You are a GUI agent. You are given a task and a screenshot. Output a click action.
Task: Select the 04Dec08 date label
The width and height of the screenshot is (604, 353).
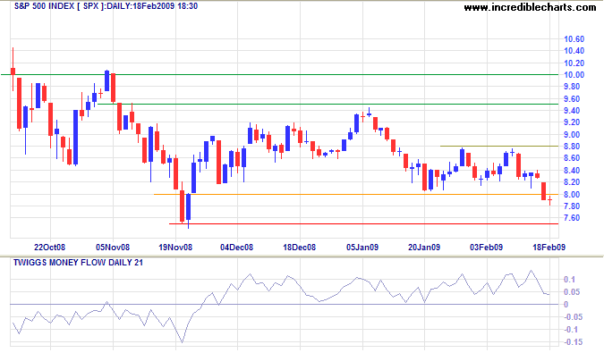click(236, 247)
